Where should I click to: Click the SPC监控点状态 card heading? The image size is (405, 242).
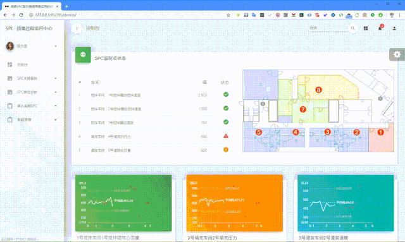[x=110, y=58]
